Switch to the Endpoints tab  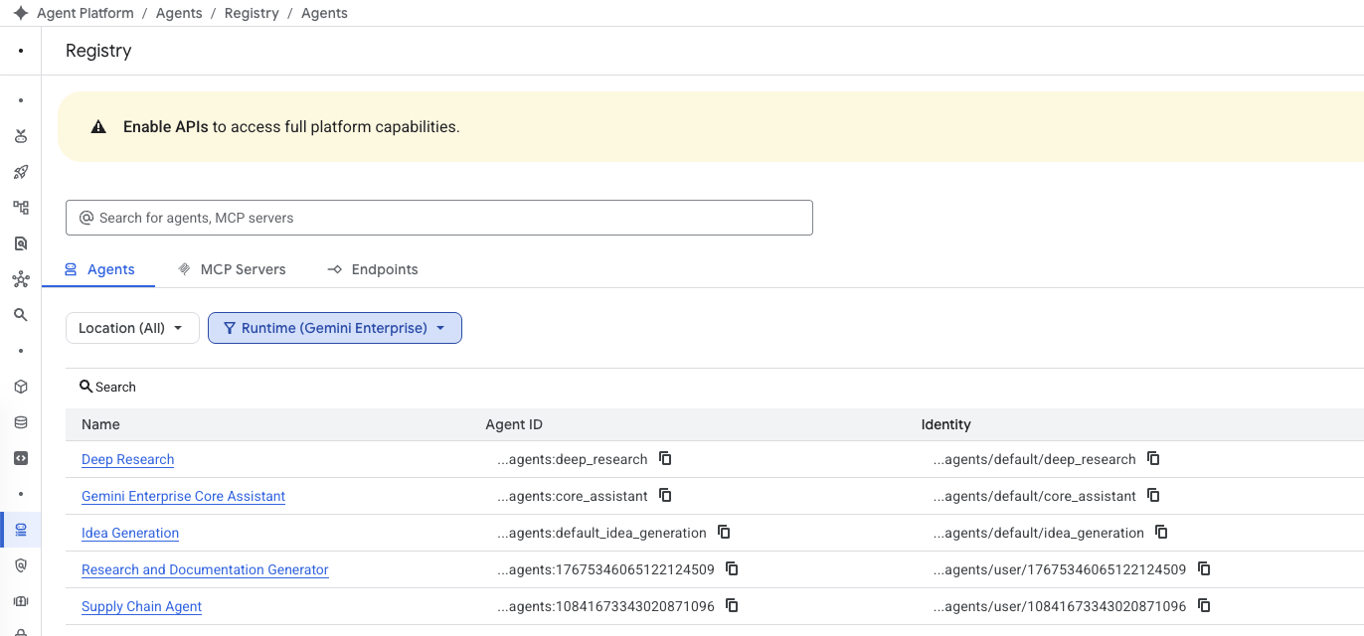pos(372,269)
